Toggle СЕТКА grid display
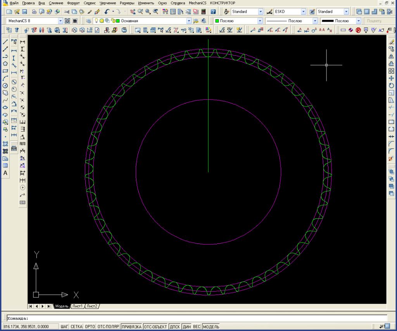397x331 pixels. tap(76, 327)
